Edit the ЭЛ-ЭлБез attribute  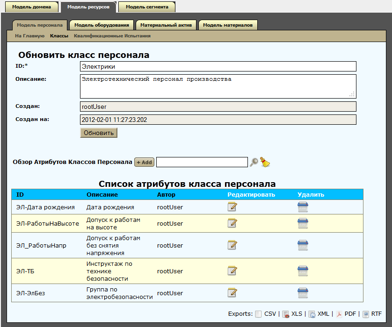pyautogui.click(x=232, y=293)
